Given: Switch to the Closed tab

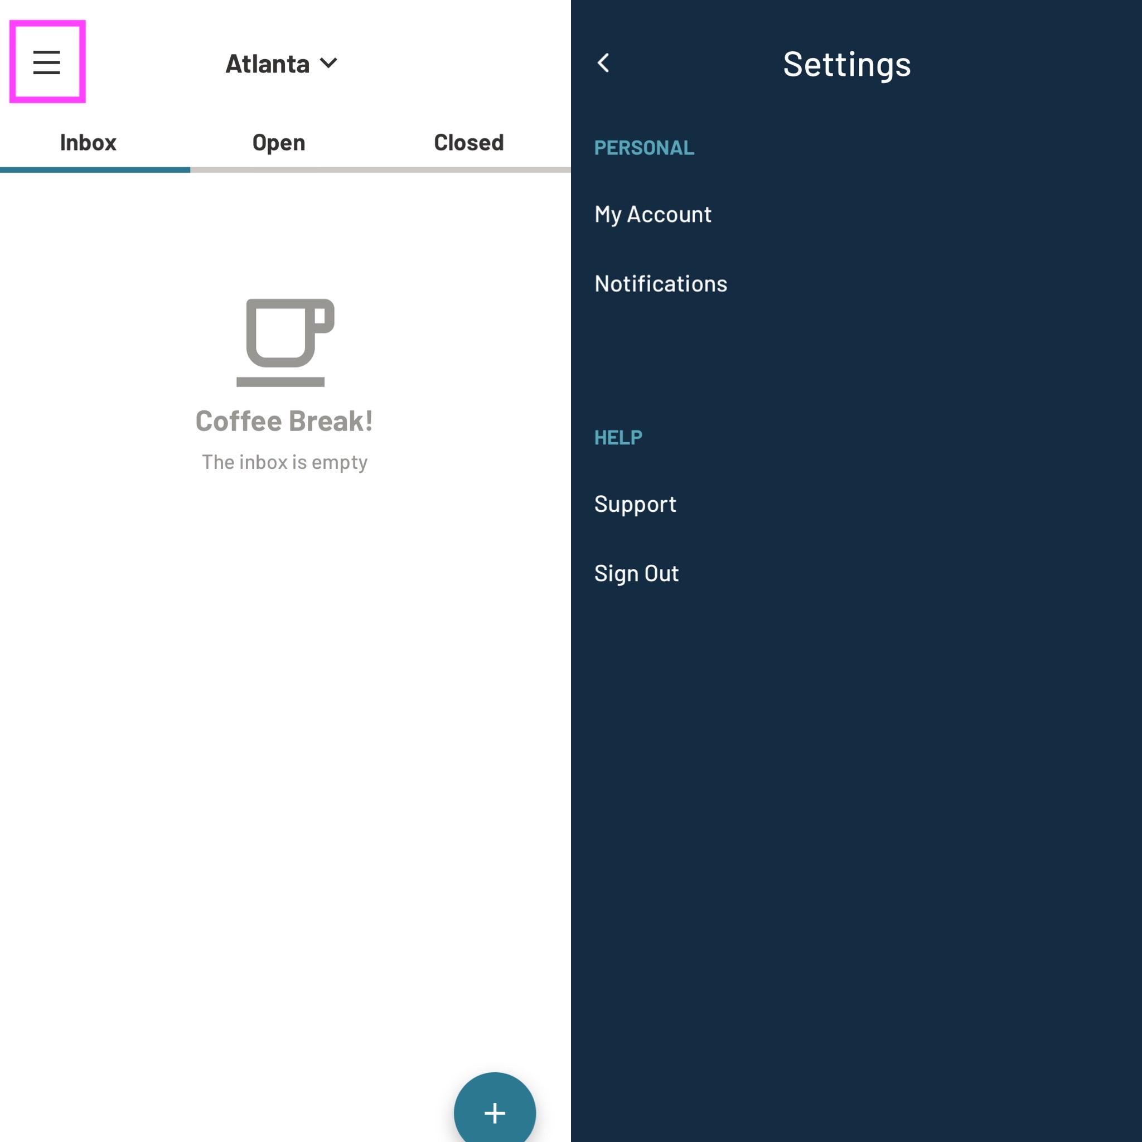Looking at the screenshot, I should coord(469,142).
